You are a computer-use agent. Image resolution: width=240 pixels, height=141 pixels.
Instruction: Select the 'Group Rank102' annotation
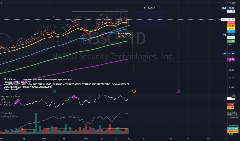(x=12, y=89)
